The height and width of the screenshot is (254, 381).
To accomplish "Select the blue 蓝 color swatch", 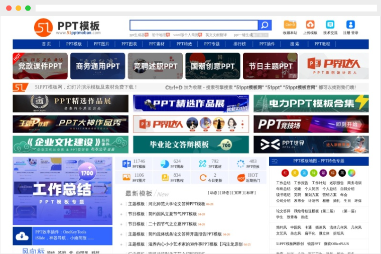I will (x=304, y=173).
